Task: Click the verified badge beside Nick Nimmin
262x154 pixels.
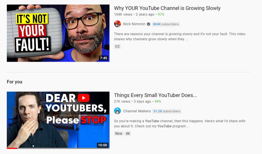Action: tap(148, 24)
